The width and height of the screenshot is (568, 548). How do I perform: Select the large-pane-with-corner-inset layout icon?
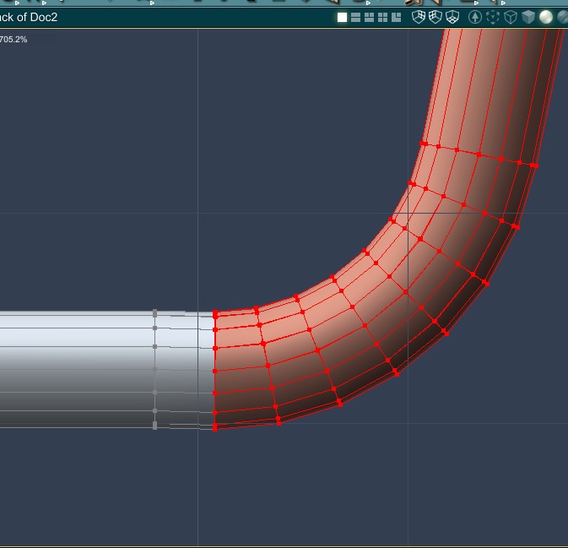(x=395, y=17)
